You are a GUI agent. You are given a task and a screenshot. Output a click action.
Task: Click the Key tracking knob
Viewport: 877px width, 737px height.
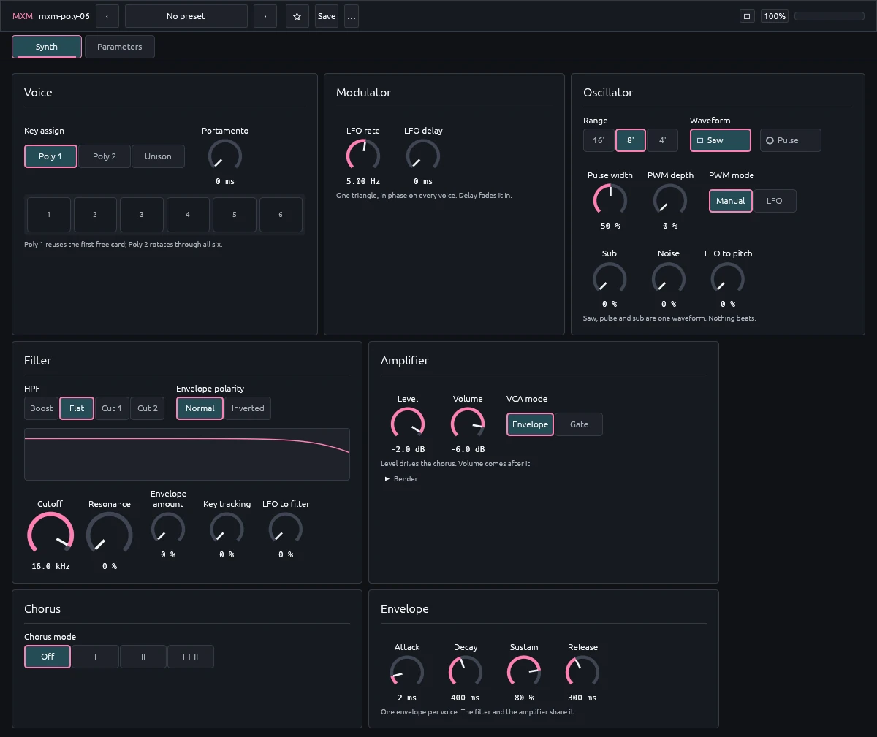coord(227,529)
